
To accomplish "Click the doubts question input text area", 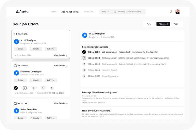I will point(132,115).
